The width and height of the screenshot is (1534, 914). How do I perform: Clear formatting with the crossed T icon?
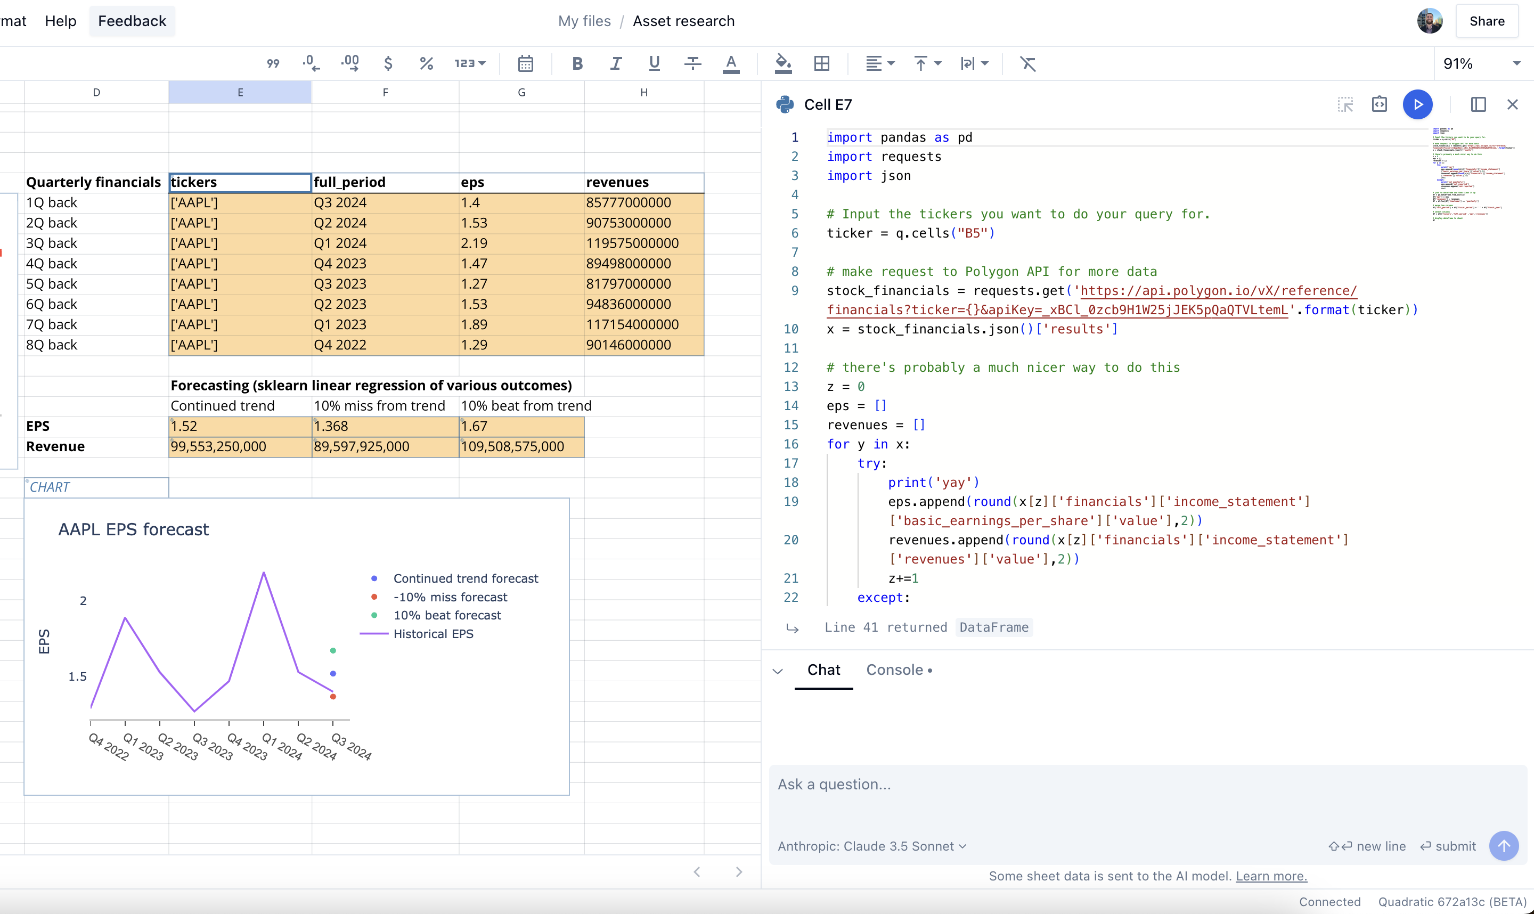(1028, 63)
